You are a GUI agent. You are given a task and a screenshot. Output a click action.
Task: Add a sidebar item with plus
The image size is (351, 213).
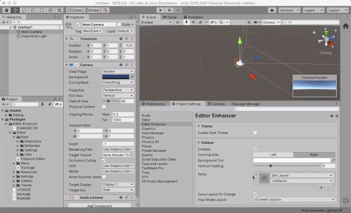click(x=321, y=187)
